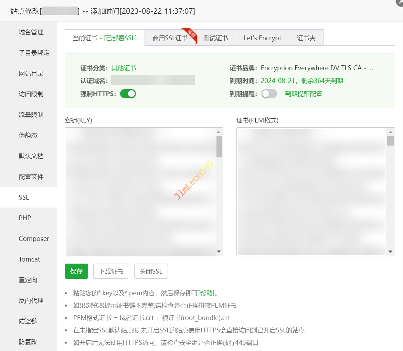The height and width of the screenshot is (351, 403).
Task: Click the green Save button
Action: (76, 271)
